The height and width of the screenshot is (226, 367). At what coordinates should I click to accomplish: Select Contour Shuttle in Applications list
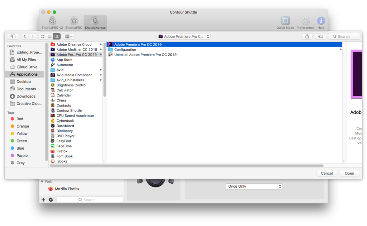tap(76, 110)
